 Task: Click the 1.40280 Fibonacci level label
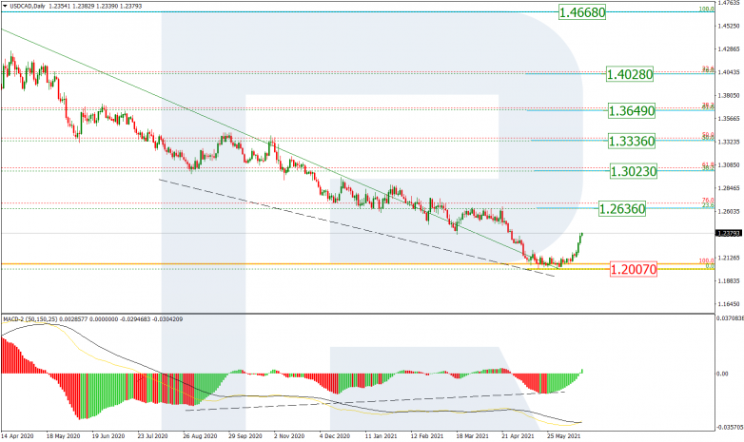[x=630, y=74]
